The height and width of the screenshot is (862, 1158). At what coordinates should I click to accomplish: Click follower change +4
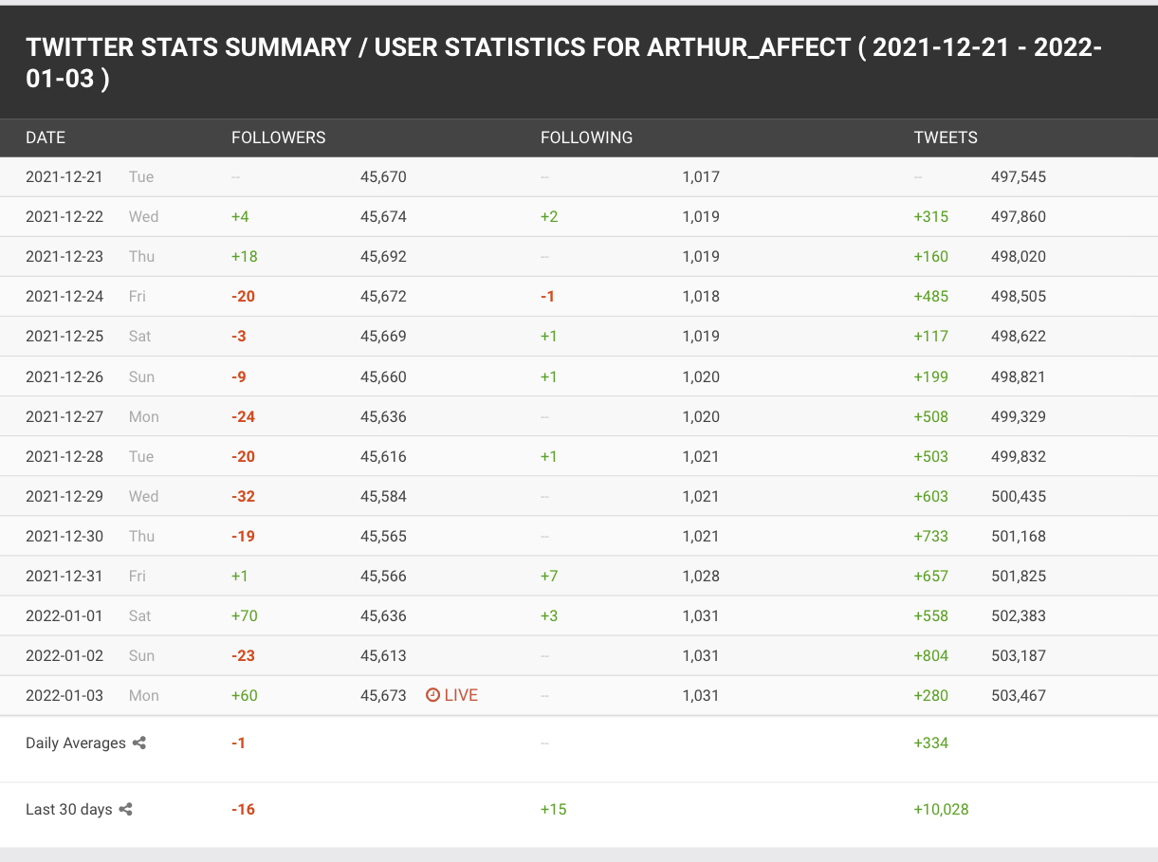(x=240, y=216)
